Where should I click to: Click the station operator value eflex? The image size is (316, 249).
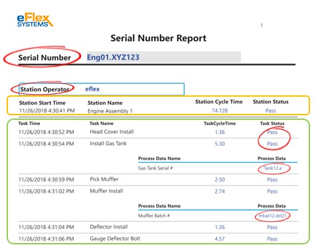[x=92, y=89]
